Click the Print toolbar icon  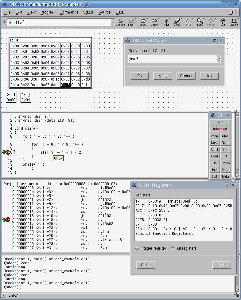[166, 22]
